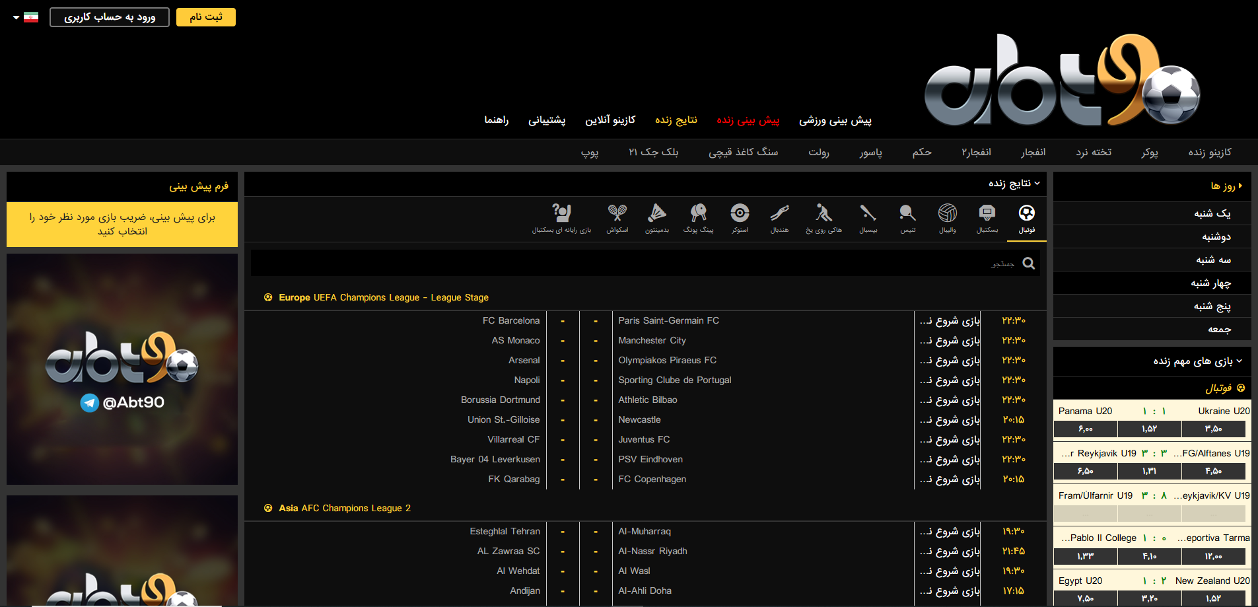Go to the poker (پوکر) submenu item
This screenshot has width=1258, height=607.
[1149, 153]
